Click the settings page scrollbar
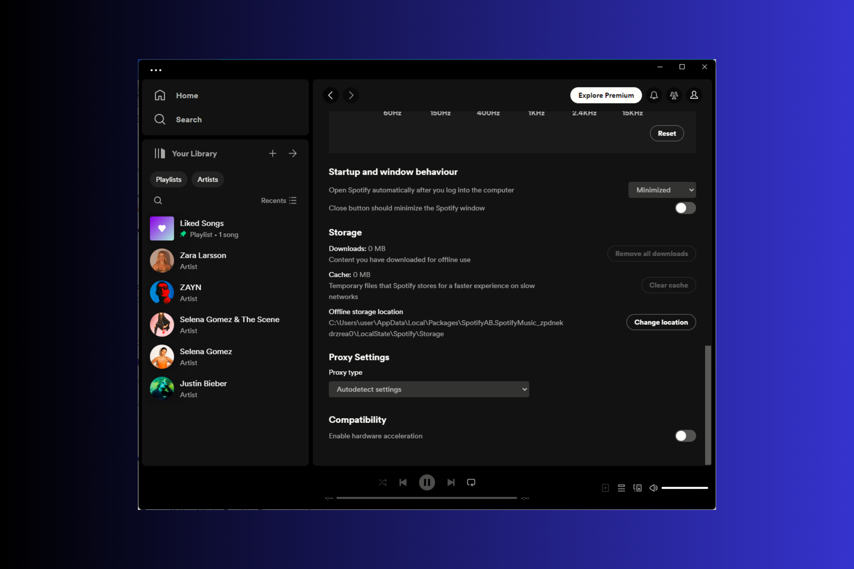Image resolution: width=854 pixels, height=569 pixels. [x=708, y=405]
